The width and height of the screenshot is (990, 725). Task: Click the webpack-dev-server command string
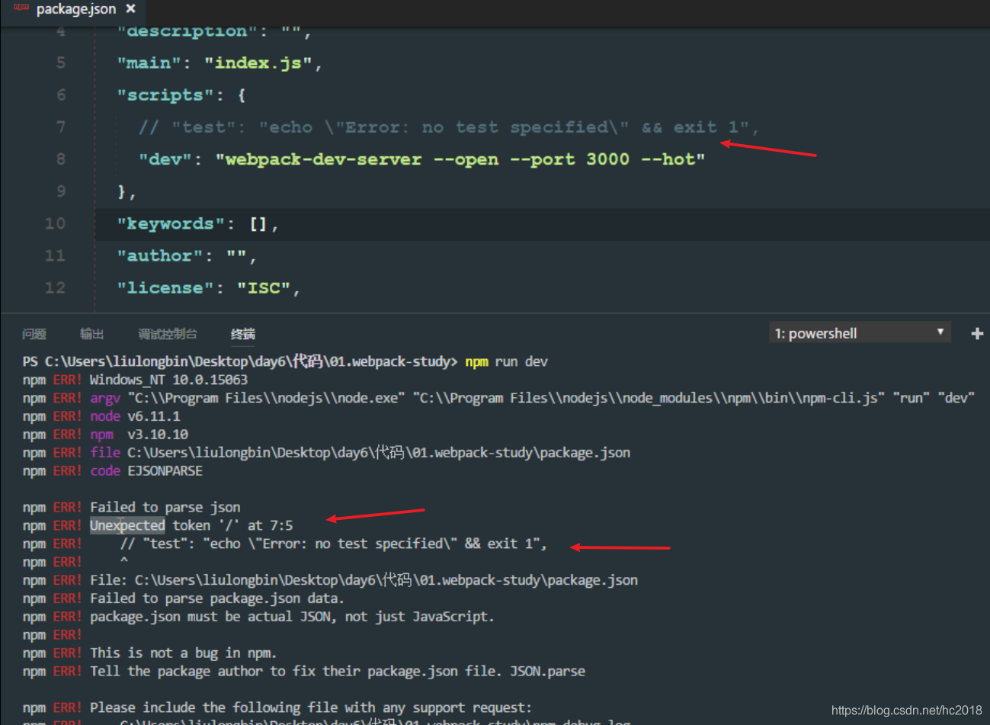pos(460,159)
